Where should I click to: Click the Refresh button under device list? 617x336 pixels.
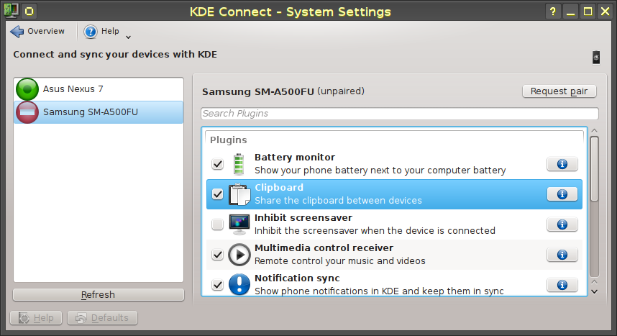(99, 295)
